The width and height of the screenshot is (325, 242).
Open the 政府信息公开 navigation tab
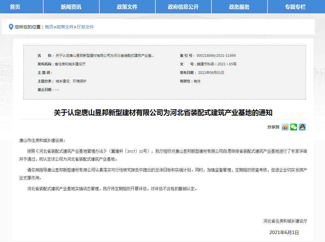(x=183, y=7)
